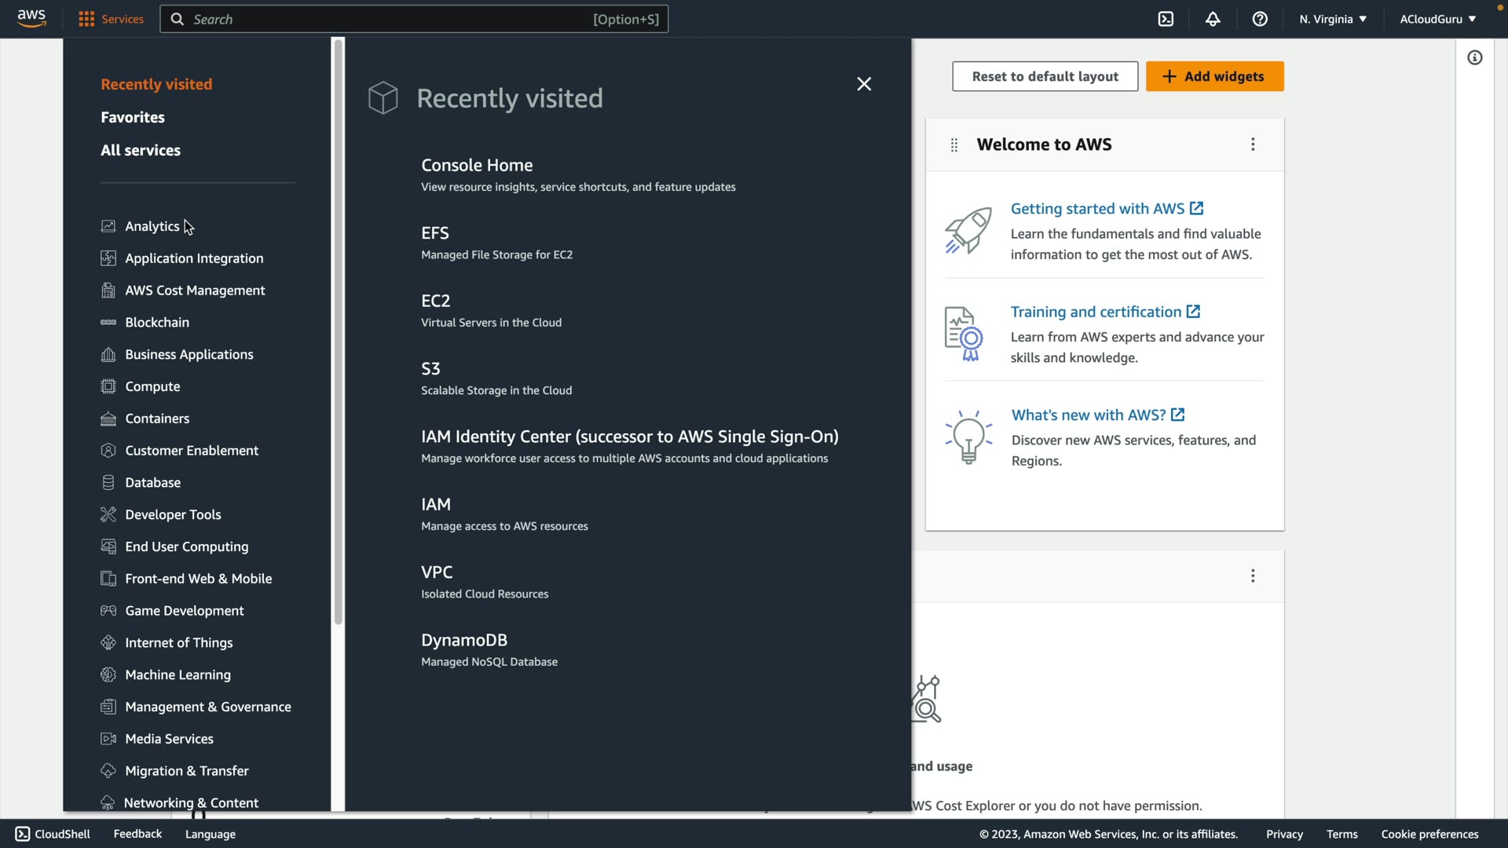Click the AWS logo
Screen dimensions: 1508x848
click(x=31, y=18)
